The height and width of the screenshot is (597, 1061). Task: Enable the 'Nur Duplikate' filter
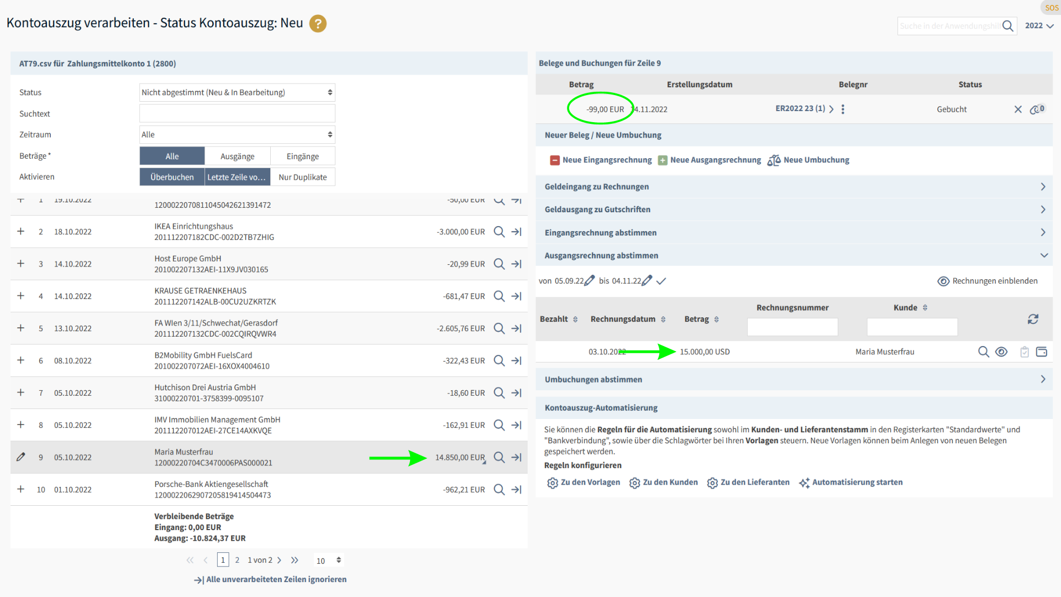[302, 177]
